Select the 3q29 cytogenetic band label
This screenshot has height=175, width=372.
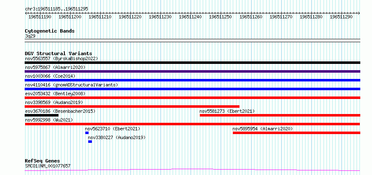pos(30,36)
